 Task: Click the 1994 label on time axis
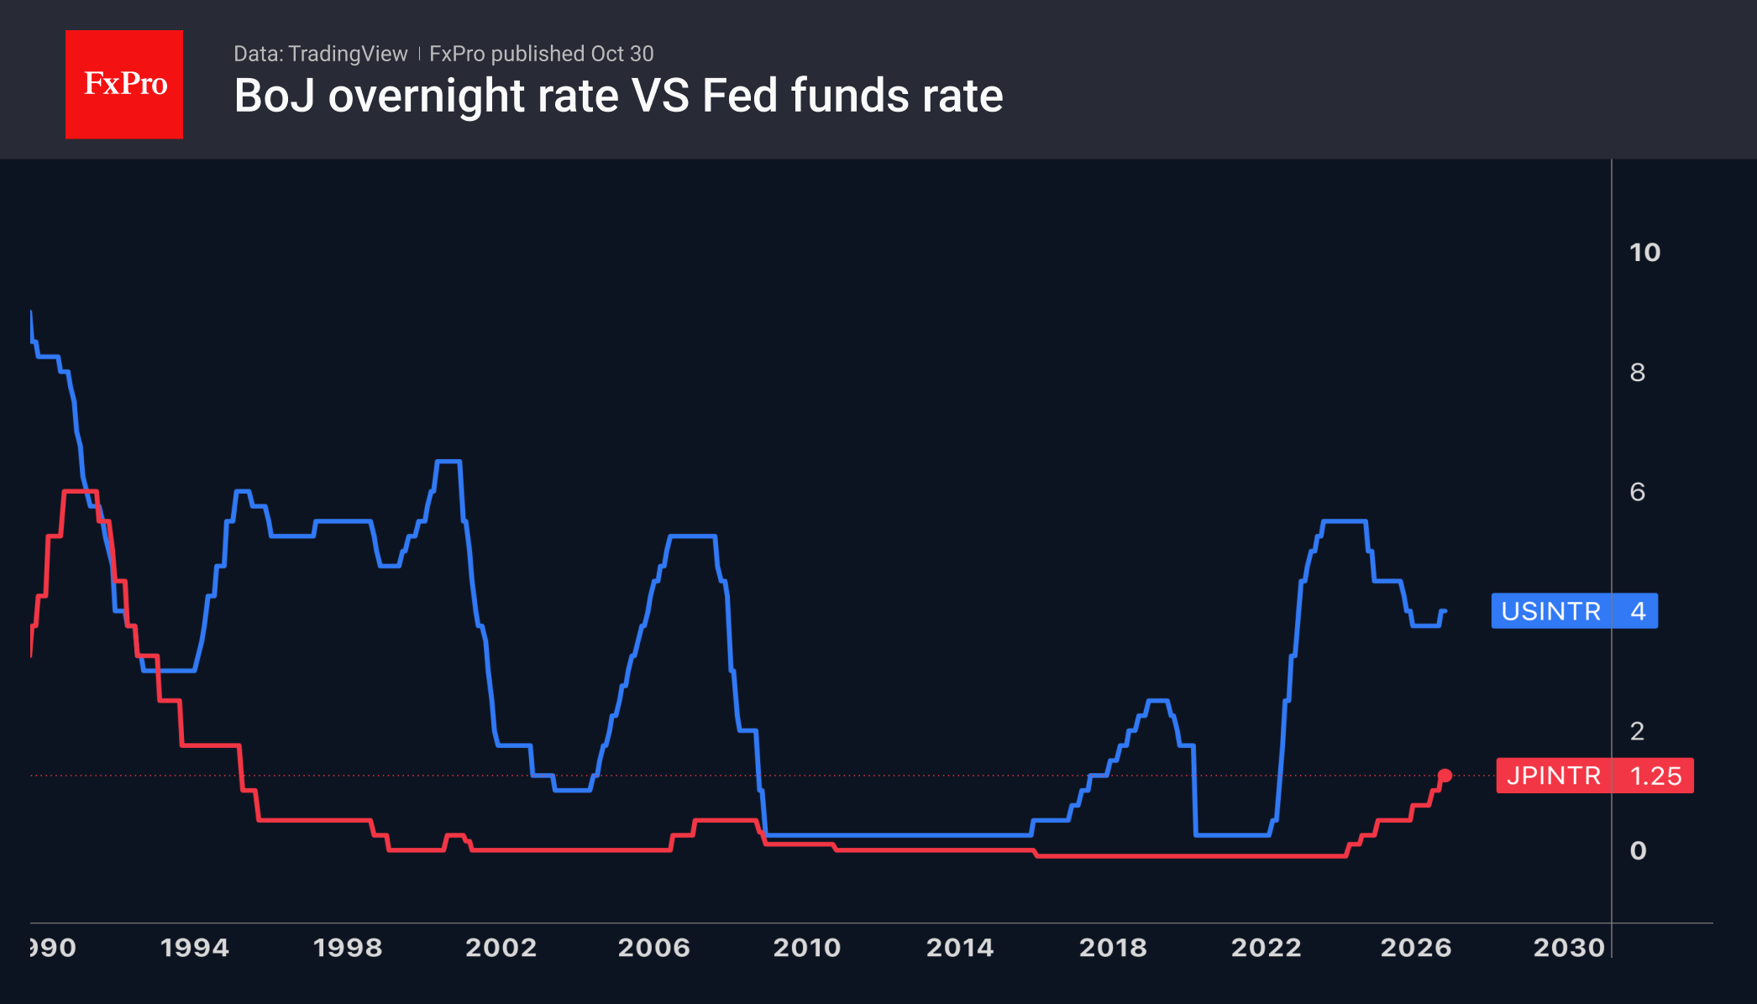195,948
